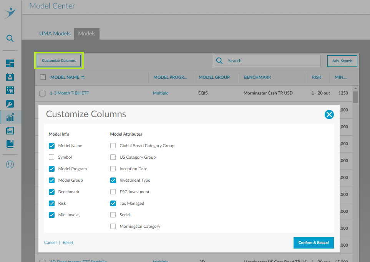Image resolution: width=370 pixels, height=262 pixels.
Task: Click the chart report sidebar icon
Action: click(10, 131)
